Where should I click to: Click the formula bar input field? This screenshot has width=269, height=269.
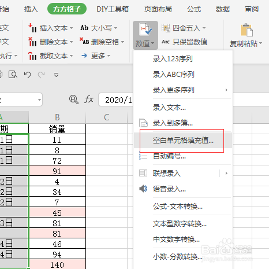click(115, 100)
